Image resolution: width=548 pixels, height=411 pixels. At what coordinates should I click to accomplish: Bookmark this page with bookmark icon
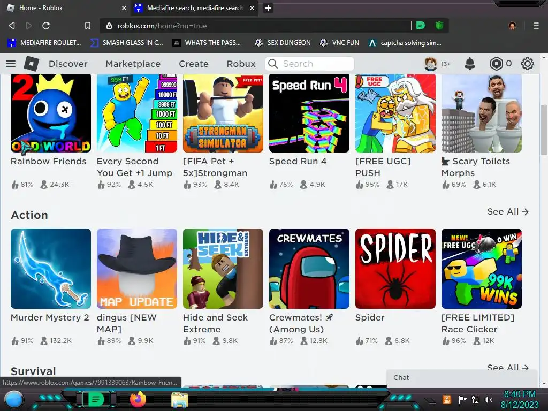(x=88, y=26)
